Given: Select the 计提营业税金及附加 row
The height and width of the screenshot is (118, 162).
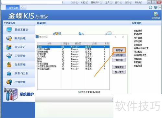Looking at the screenshot, I should point(73,66).
